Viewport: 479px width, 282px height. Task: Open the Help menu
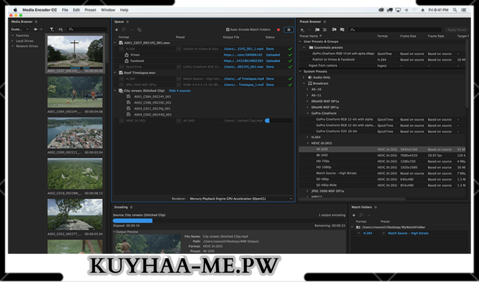pos(124,10)
